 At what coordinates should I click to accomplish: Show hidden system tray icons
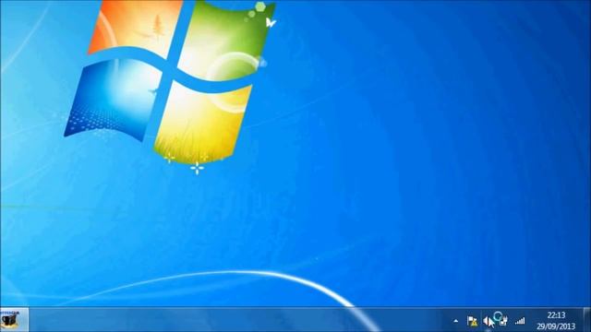[455, 321]
